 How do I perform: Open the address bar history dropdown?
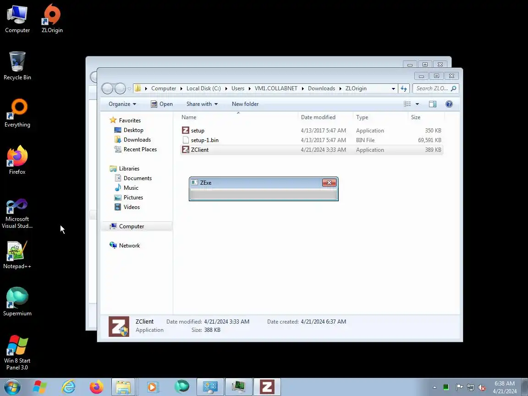tap(393, 88)
